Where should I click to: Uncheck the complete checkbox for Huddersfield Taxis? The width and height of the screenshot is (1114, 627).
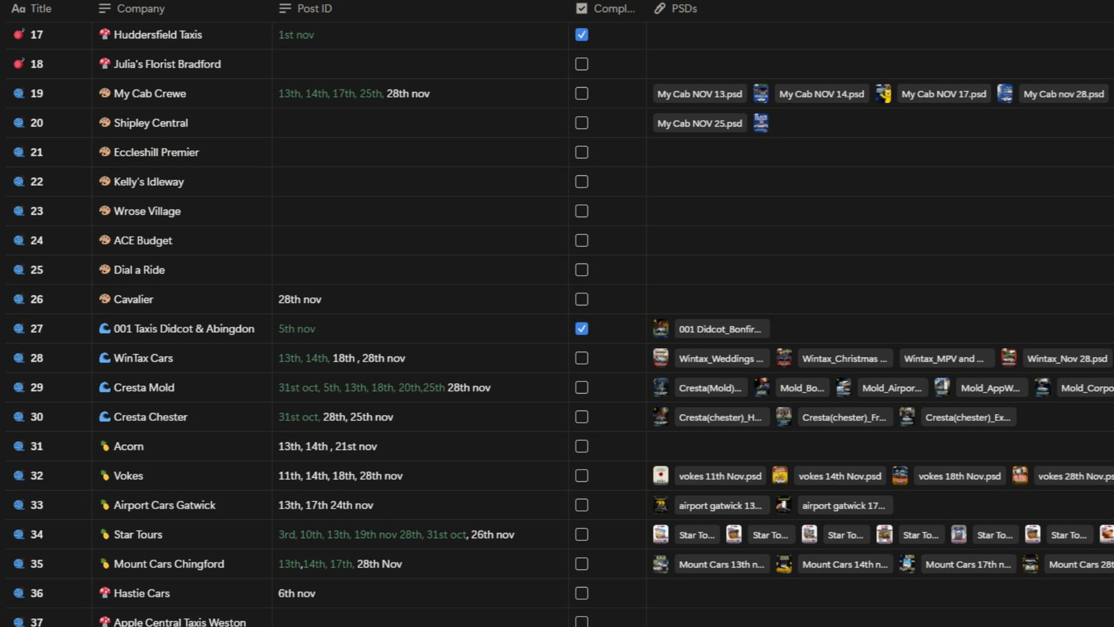click(581, 34)
